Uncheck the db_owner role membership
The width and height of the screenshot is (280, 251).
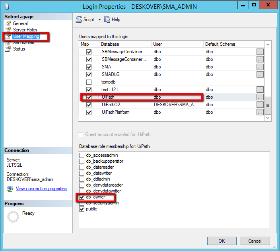coord(82,197)
